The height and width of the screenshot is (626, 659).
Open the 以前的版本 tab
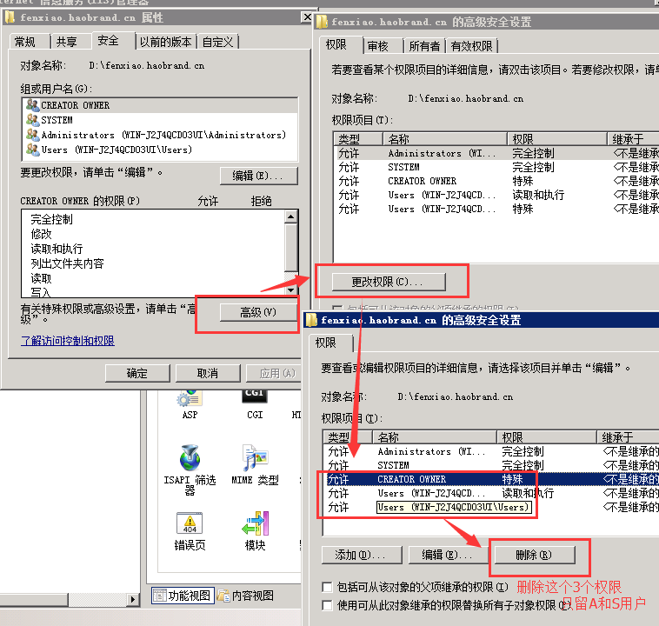coord(165,42)
